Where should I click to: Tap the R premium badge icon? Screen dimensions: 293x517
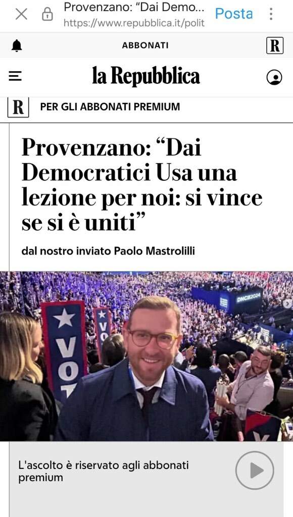click(x=18, y=107)
